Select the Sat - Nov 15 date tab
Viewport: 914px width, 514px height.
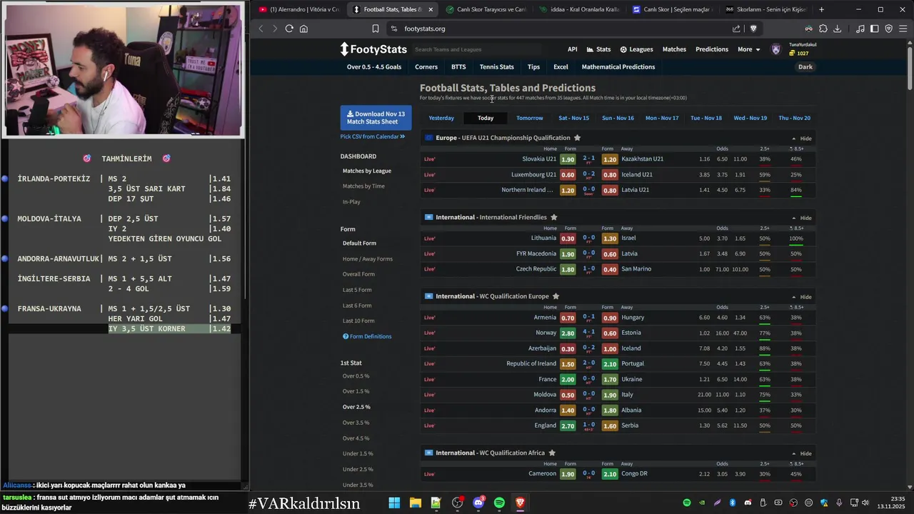pyautogui.click(x=574, y=118)
